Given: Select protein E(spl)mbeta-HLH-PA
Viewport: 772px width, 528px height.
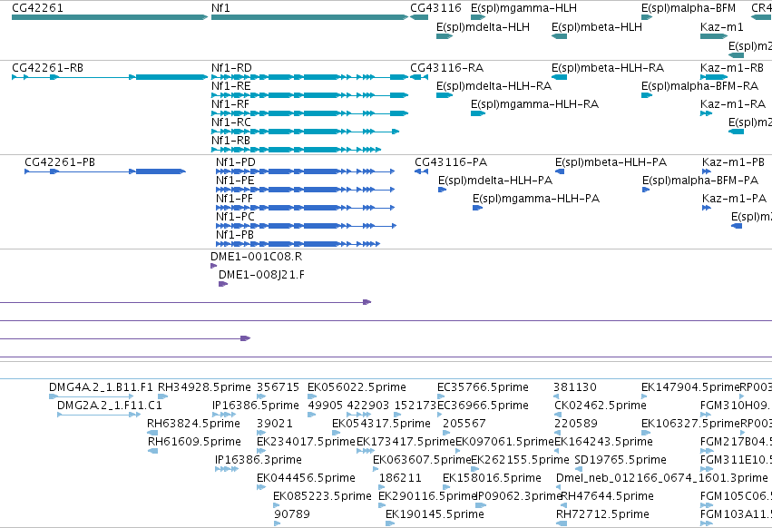Looking at the screenshot, I should (560, 171).
